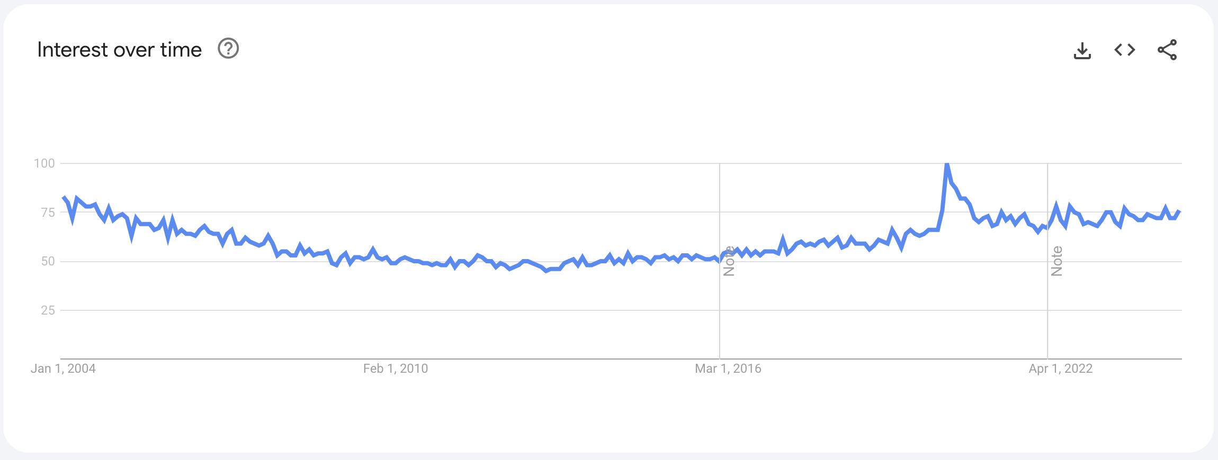Click the circled question mark beside the title
The height and width of the screenshot is (460, 1218).
(x=228, y=49)
